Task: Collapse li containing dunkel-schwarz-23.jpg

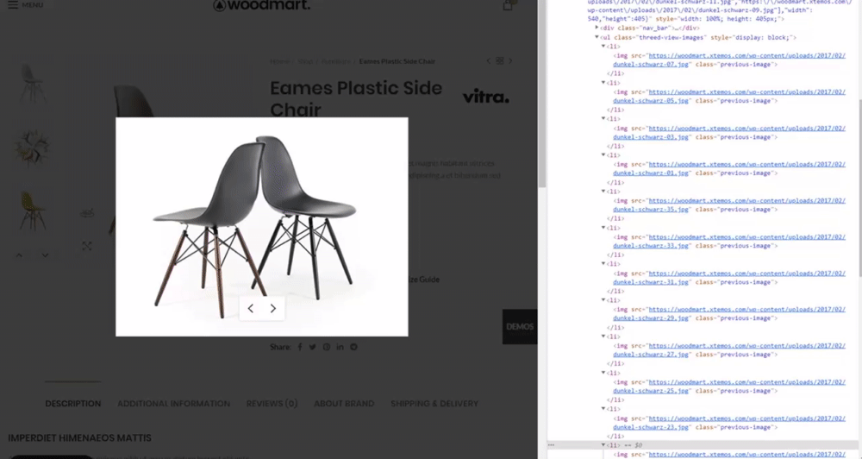Action: point(603,409)
